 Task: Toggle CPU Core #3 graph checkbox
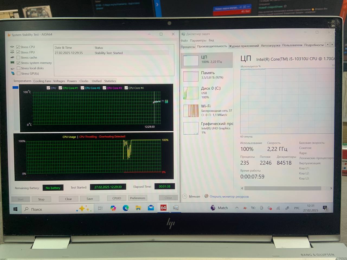pos(104,88)
